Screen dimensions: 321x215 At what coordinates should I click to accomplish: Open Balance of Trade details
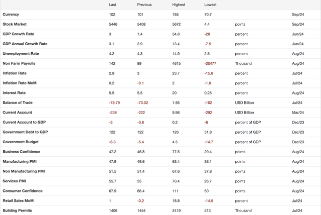[18, 102]
